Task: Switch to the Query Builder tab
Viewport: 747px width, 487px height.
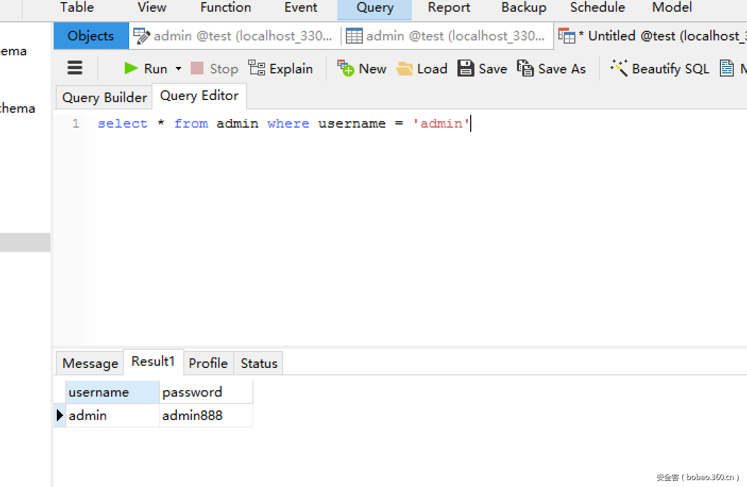Action: [x=104, y=97]
